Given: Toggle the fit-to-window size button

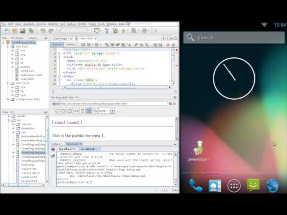Looking at the screenshot, I should pos(89,111).
